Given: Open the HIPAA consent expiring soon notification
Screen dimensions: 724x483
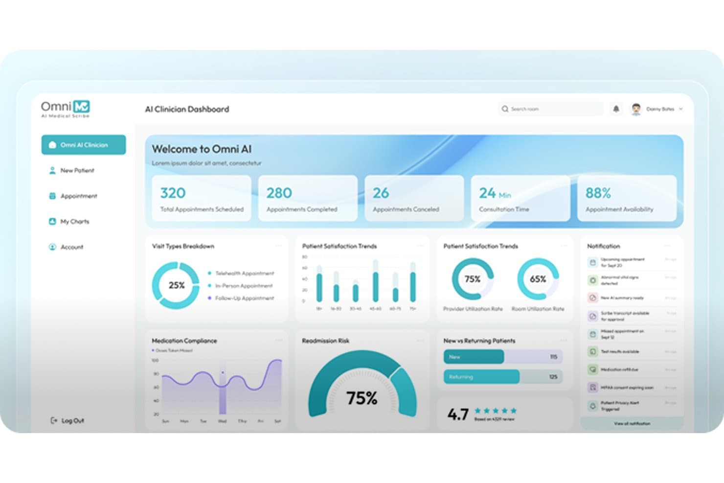Looking at the screenshot, I should coord(632,387).
